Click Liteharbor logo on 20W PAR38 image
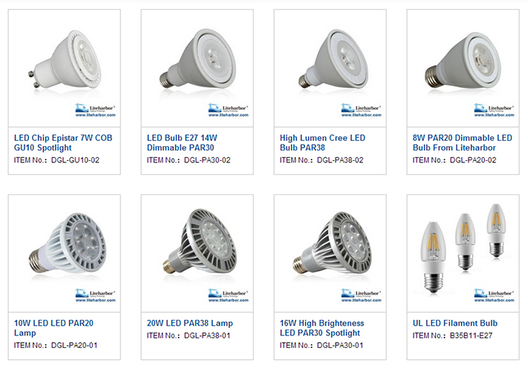The image size is (528, 368). [228, 295]
